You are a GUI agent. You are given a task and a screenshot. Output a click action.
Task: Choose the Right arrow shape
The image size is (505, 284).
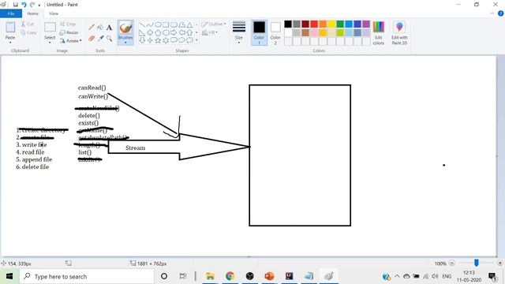coord(174,32)
